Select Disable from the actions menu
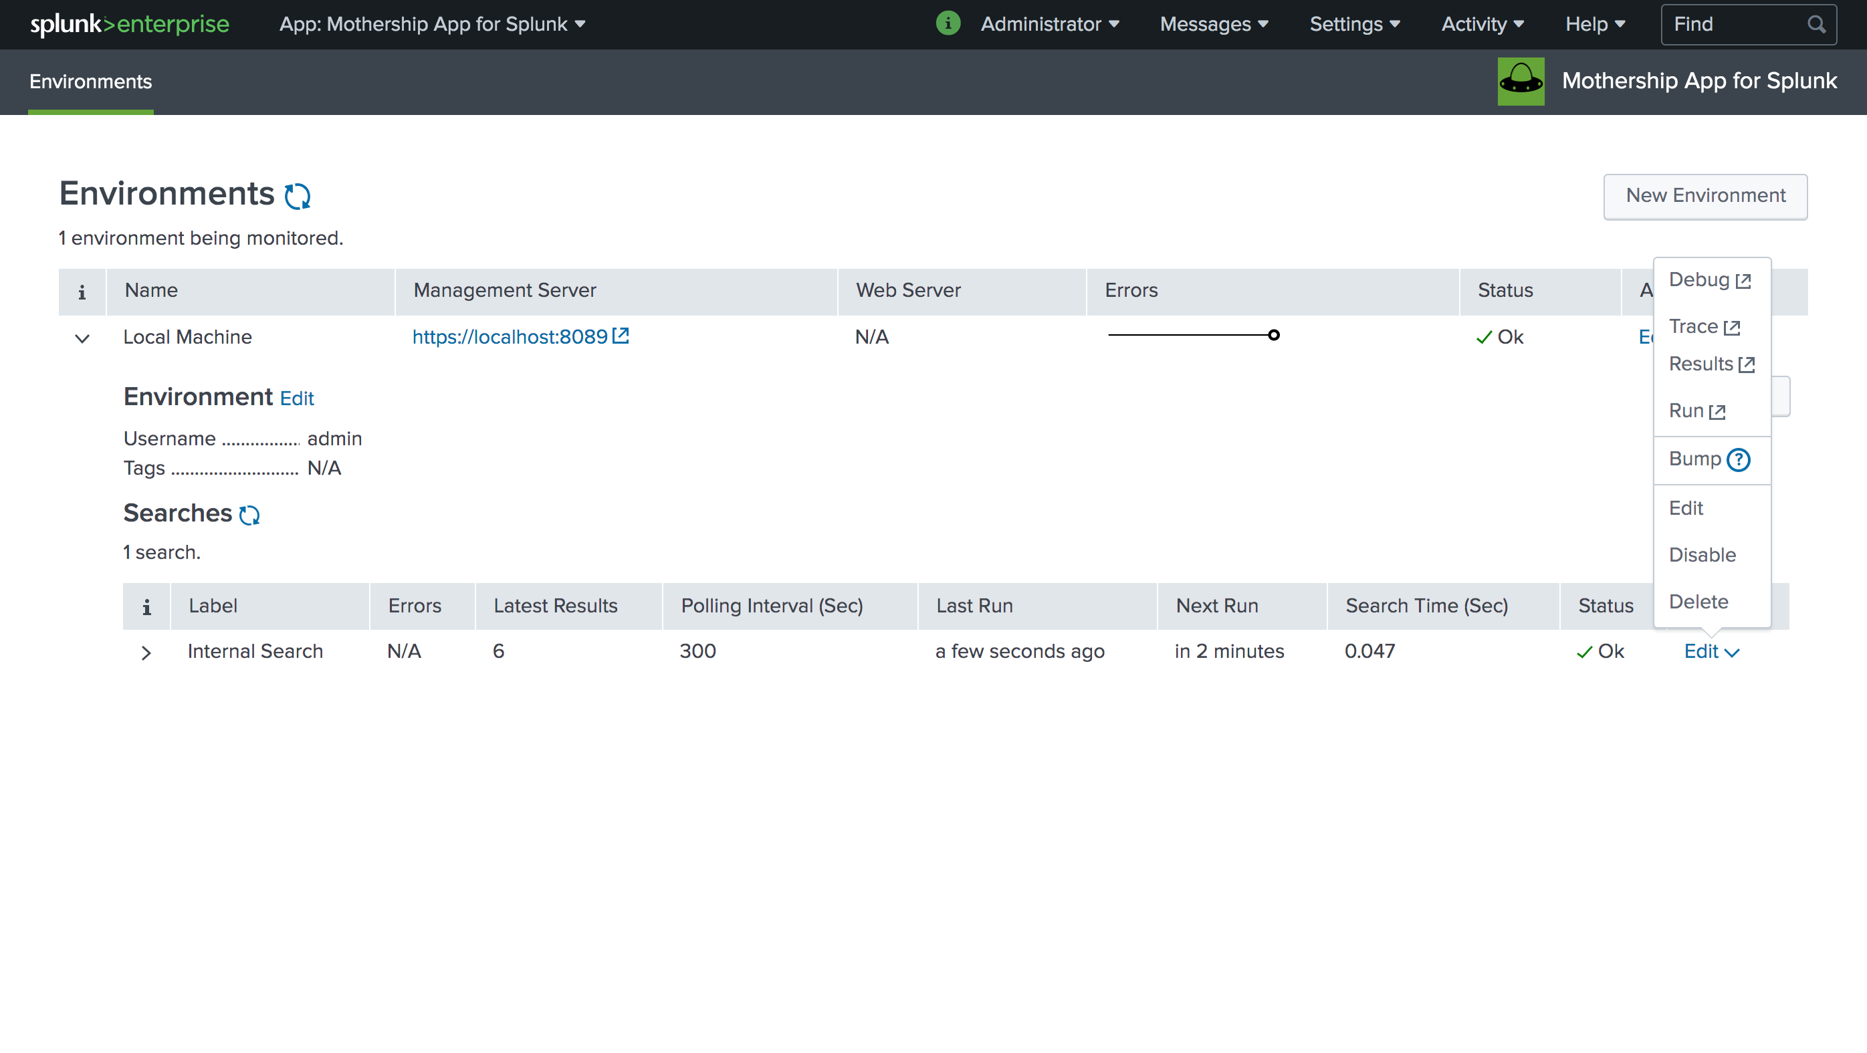This screenshot has height=1053, width=1867. coord(1703,555)
